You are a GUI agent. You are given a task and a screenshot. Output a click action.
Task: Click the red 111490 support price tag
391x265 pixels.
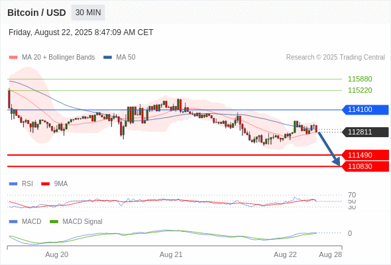pos(365,155)
